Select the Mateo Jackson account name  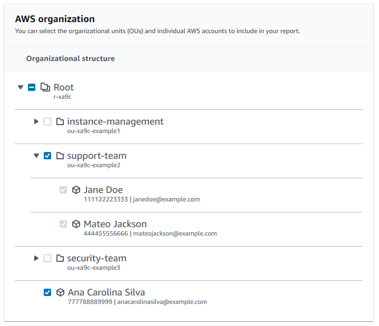point(115,224)
